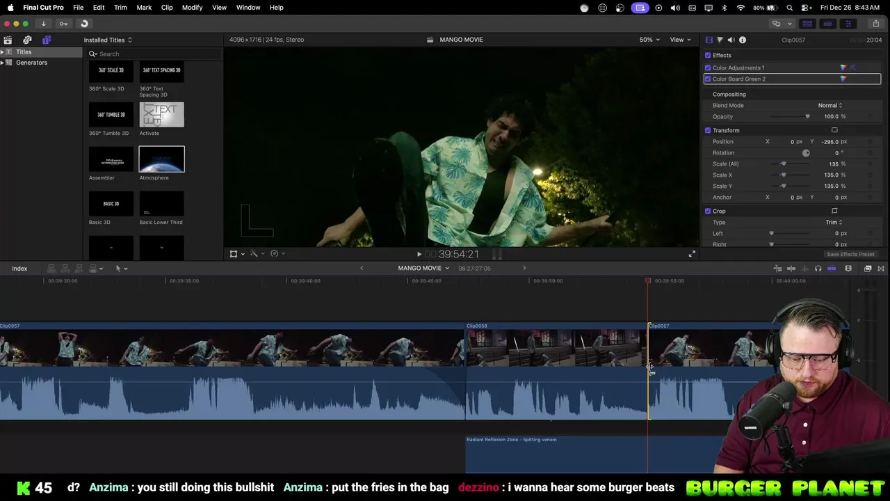Image resolution: width=890 pixels, height=501 pixels.
Task: Toggle video skimming in timeline
Action: click(x=791, y=269)
